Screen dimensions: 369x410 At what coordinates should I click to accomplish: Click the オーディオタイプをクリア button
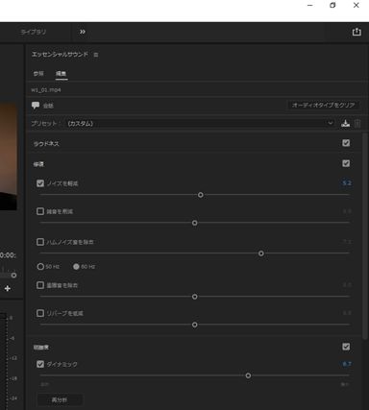[323, 105]
